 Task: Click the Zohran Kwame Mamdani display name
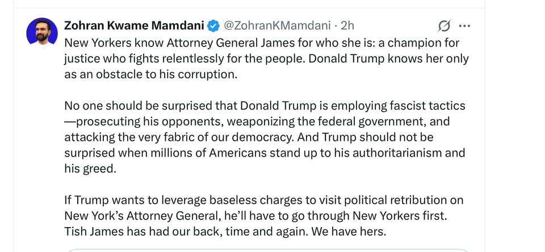click(x=135, y=26)
